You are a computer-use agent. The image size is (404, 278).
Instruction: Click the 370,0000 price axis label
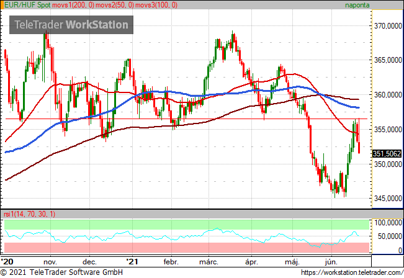click(x=388, y=26)
